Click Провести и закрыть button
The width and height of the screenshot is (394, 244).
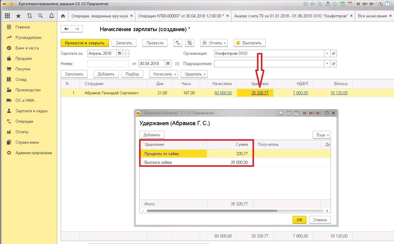(85, 43)
